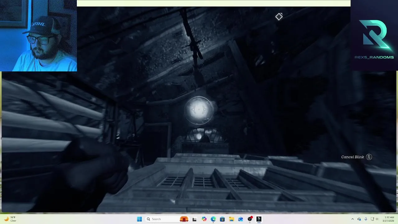Open the volume speaker tray icon

pos(377,219)
